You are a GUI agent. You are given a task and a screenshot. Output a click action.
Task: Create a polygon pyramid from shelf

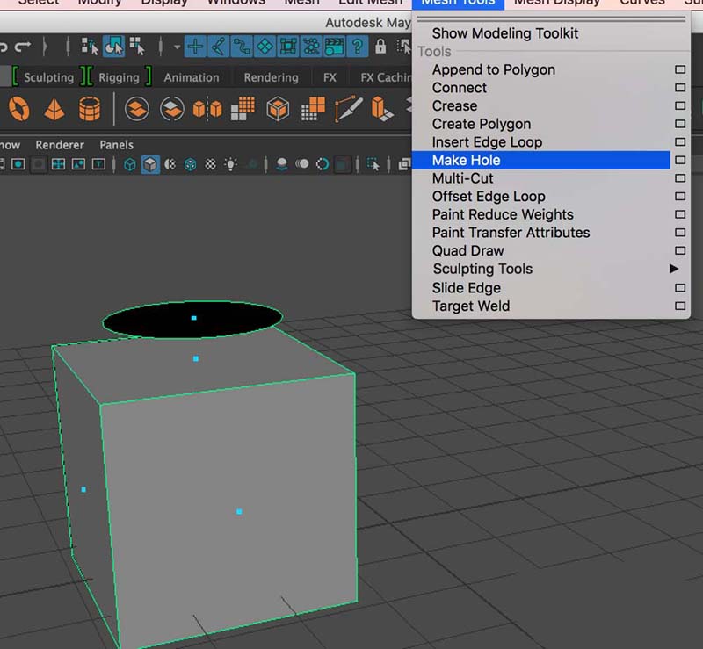54,109
